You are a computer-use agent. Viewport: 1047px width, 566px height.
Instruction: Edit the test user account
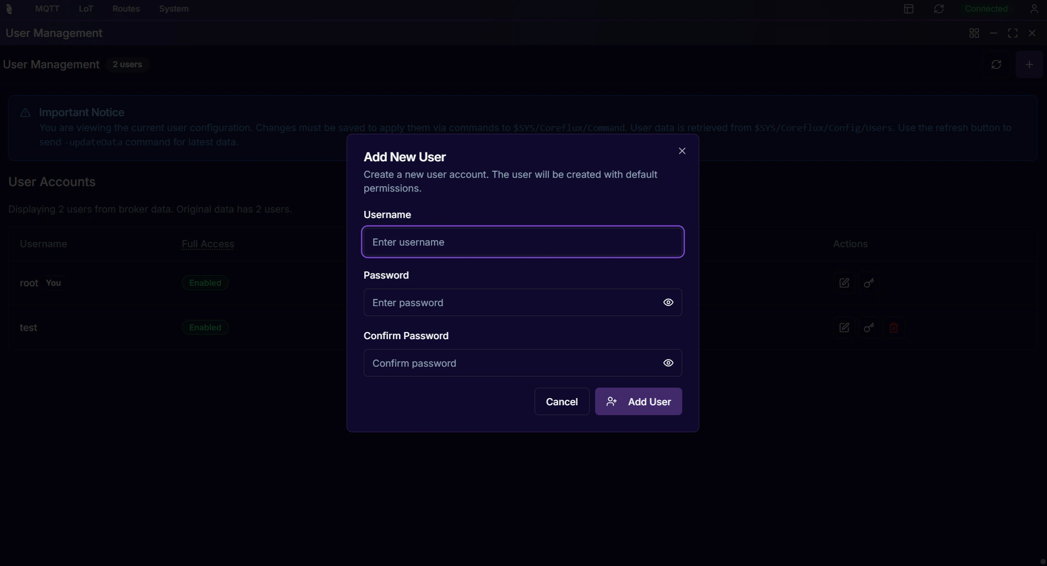coord(844,327)
